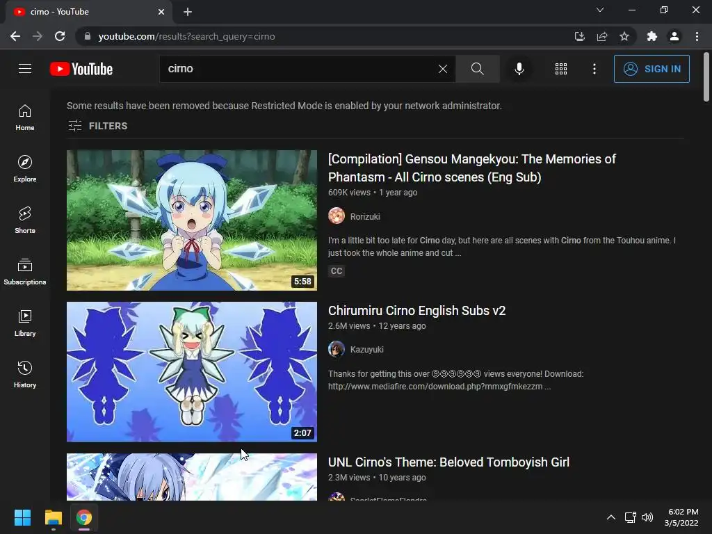712x534 pixels.
Task: Open the Chrome extensions puzzle icon
Action: [652, 36]
